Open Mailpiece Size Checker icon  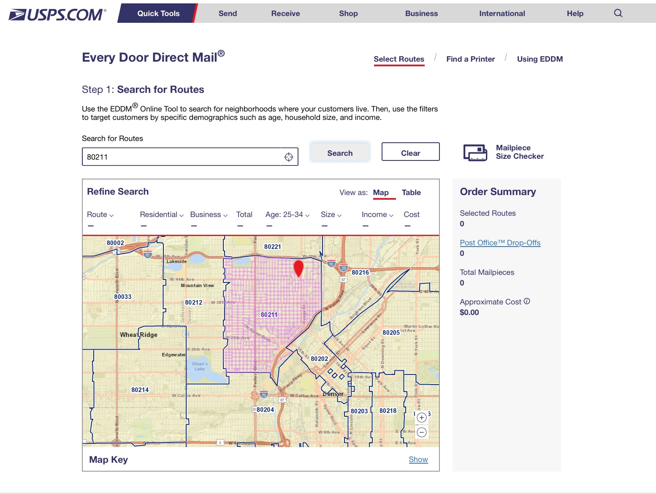(475, 152)
